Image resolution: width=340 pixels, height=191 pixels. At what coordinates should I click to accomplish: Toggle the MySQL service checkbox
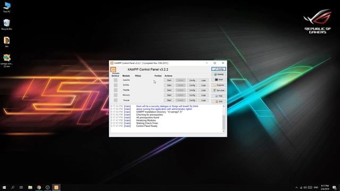tap(116, 85)
